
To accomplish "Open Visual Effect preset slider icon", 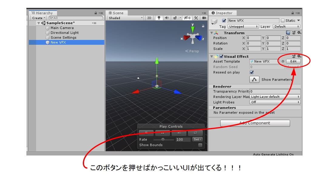I will [294, 56].
